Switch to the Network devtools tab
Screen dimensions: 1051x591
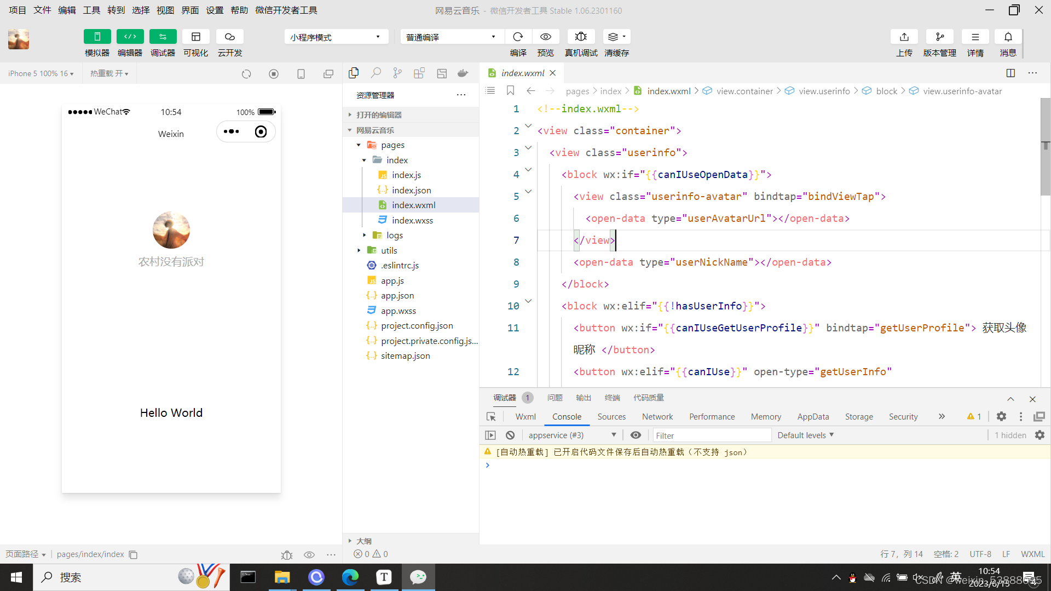click(x=657, y=417)
